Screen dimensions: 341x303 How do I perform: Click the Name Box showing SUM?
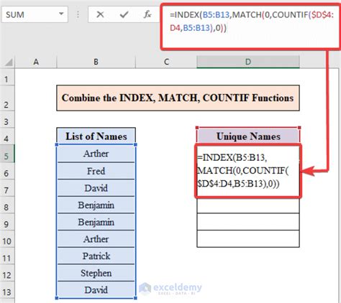(x=35, y=14)
